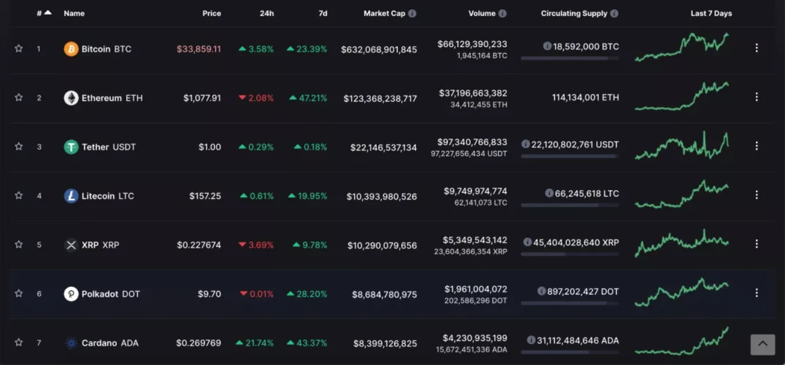Image resolution: width=785 pixels, height=365 pixels.
Task: Click the Last 7 Days column header
Action: click(711, 13)
